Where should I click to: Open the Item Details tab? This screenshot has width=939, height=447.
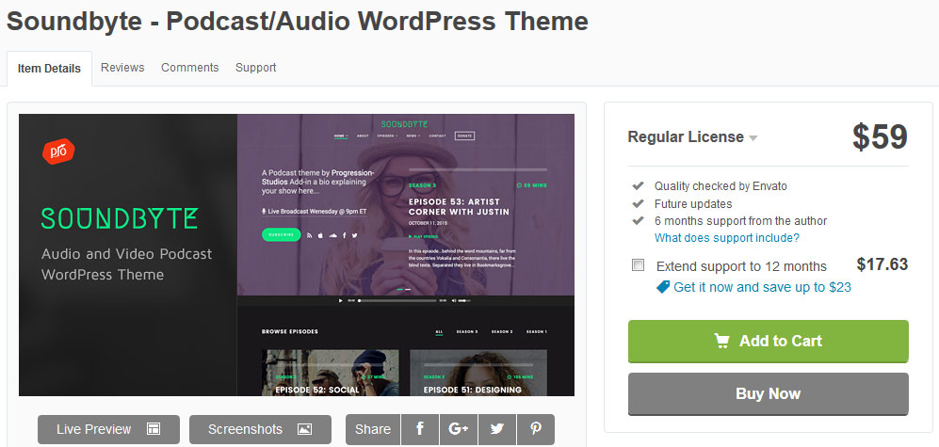(49, 68)
